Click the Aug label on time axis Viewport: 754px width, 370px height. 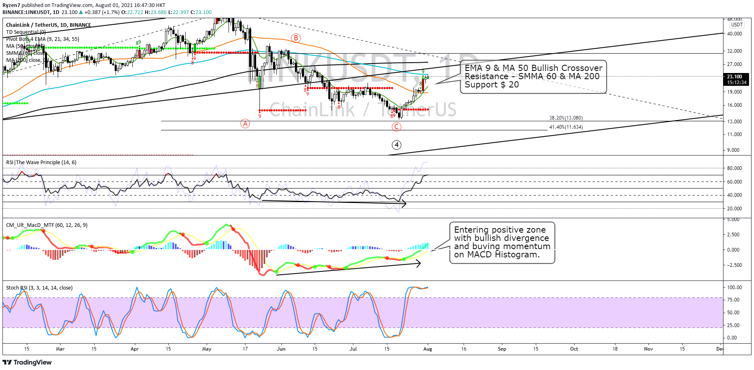coord(428,349)
